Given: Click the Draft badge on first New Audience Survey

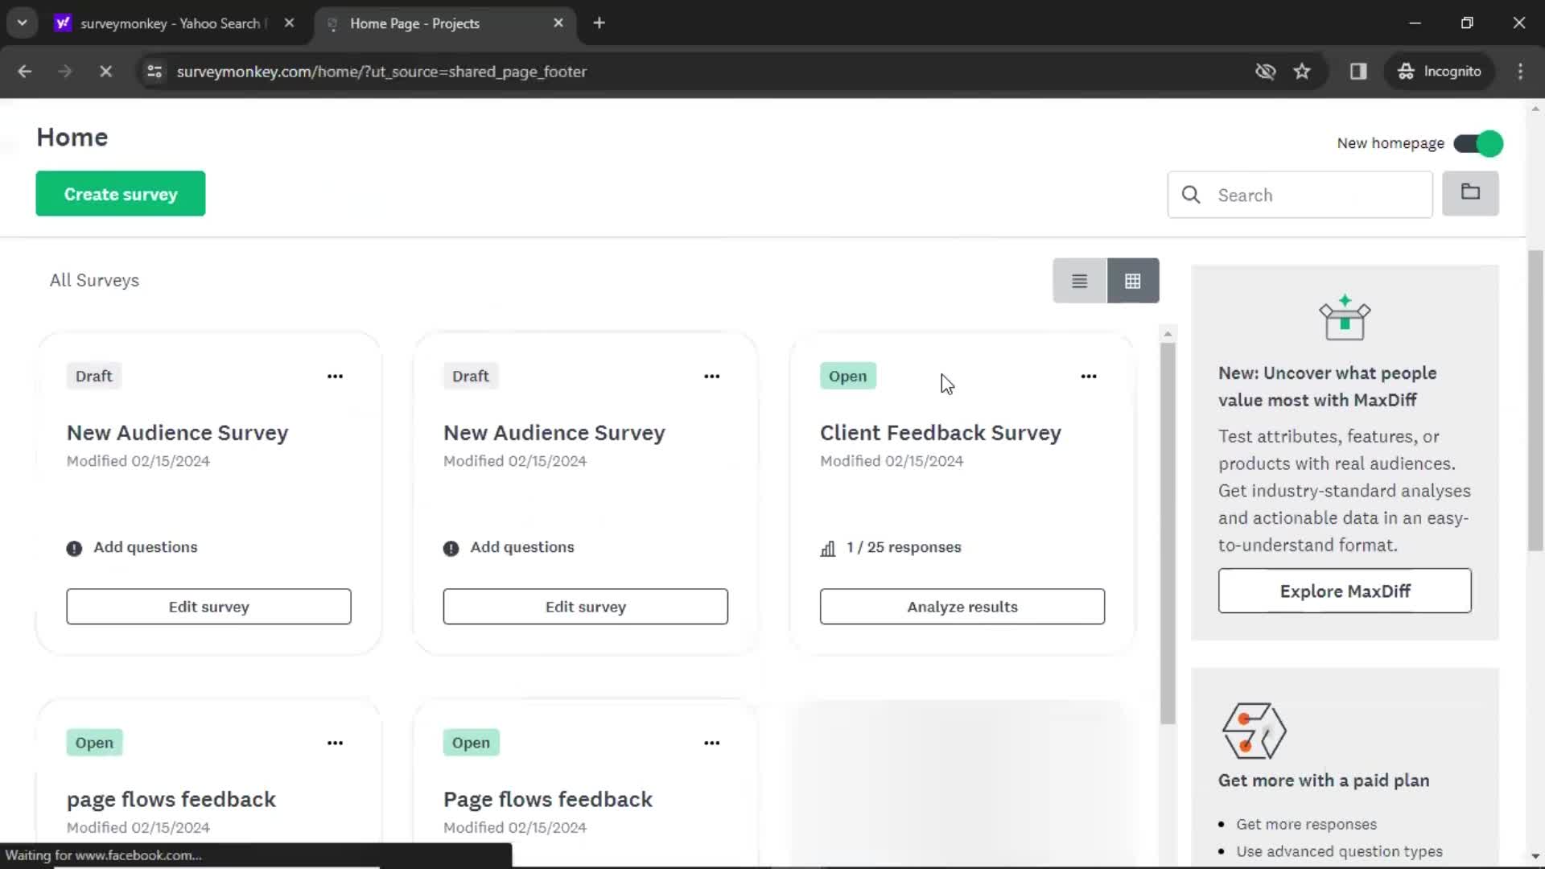Looking at the screenshot, I should tap(93, 377).
